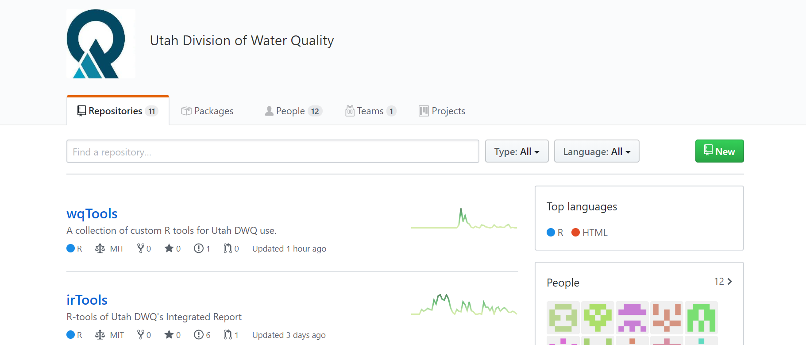Screen dimensions: 806x345
Task: Filter by the HTML language red dot
Action: coord(575,233)
